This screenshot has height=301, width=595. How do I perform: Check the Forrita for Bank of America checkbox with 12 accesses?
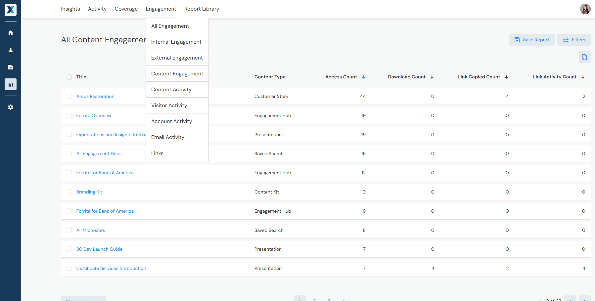[69, 173]
